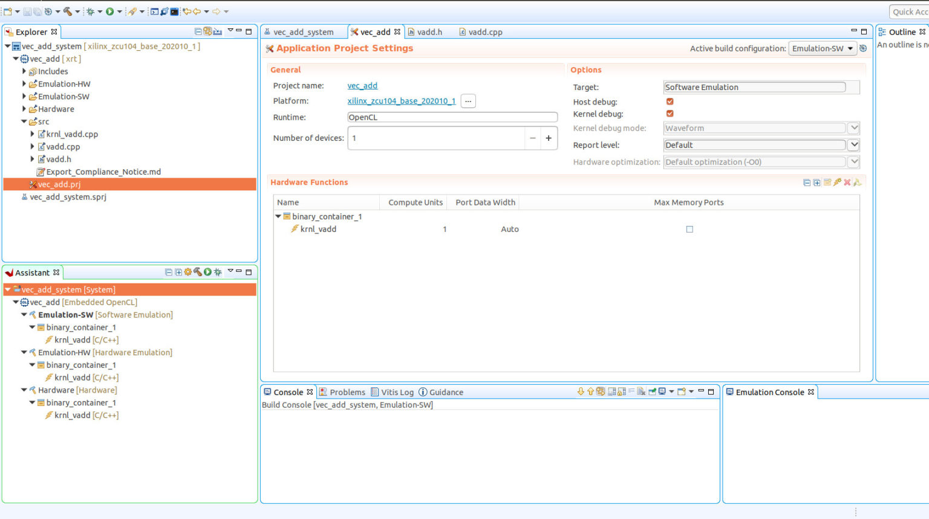Toggle Link with Editor in Explorer panel
Image resolution: width=929 pixels, height=519 pixels.
click(207, 31)
